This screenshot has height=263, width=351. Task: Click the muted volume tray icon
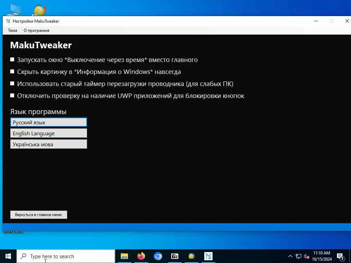(x=306, y=256)
